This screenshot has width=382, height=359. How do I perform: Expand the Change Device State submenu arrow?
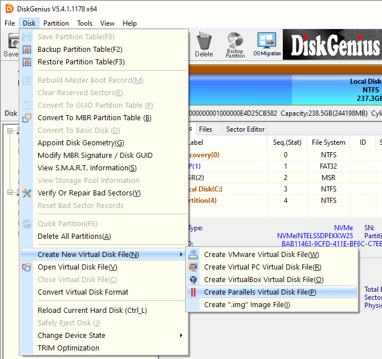pyautogui.click(x=181, y=336)
